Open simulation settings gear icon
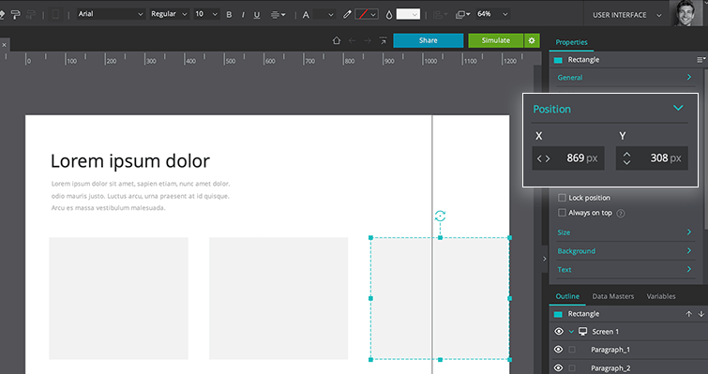 tap(532, 40)
